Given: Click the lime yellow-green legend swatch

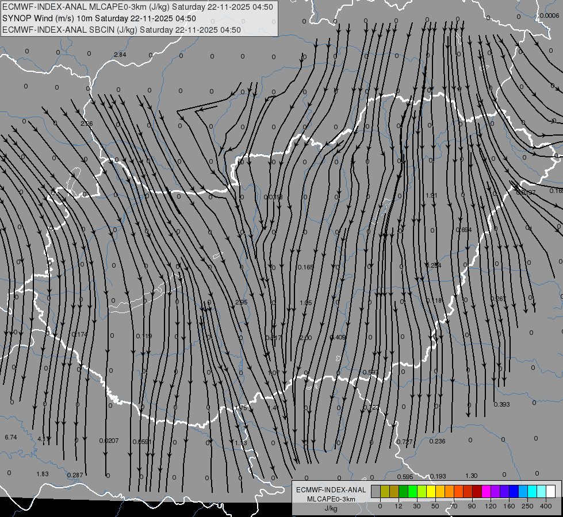Looking at the screenshot, I should pos(422,491).
